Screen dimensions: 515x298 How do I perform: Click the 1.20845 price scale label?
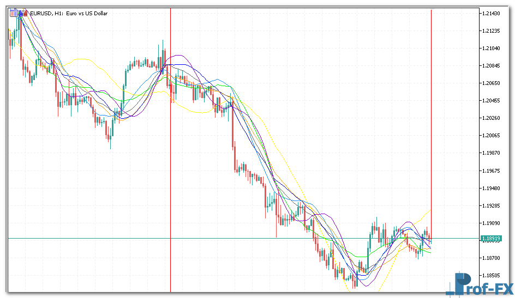[x=491, y=66]
